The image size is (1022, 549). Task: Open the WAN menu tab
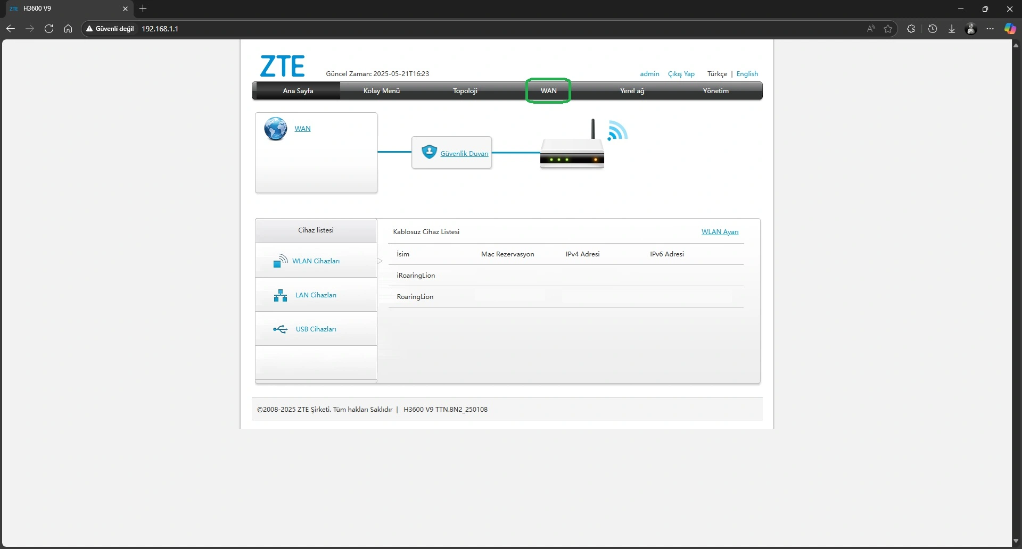pyautogui.click(x=549, y=91)
